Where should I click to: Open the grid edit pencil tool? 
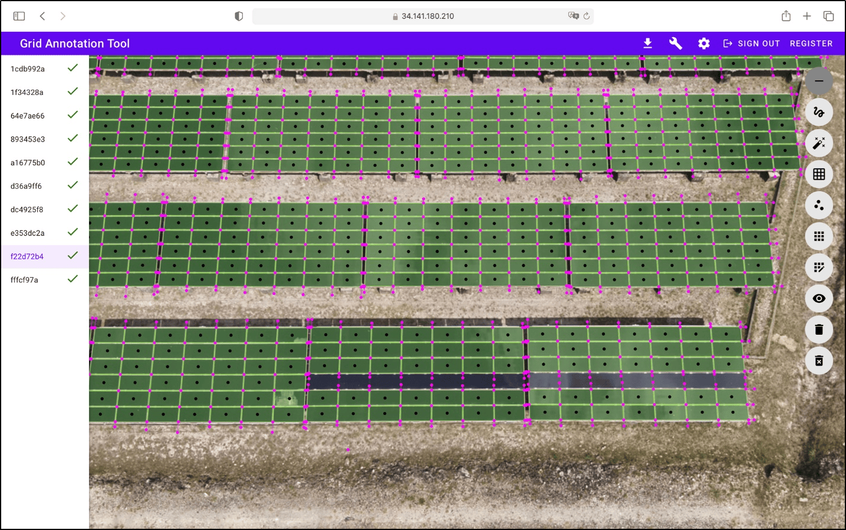pos(818,268)
